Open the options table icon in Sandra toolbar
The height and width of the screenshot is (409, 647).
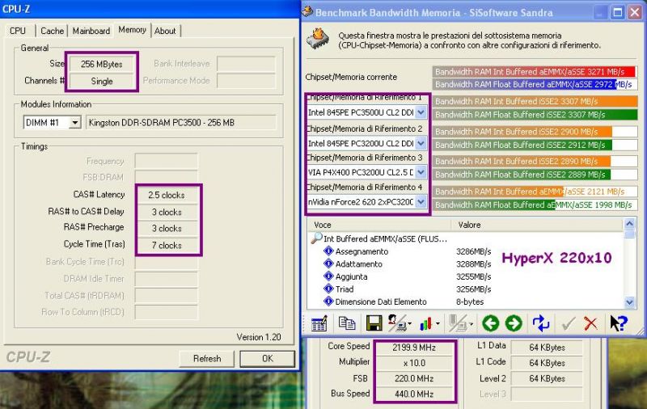click(319, 323)
